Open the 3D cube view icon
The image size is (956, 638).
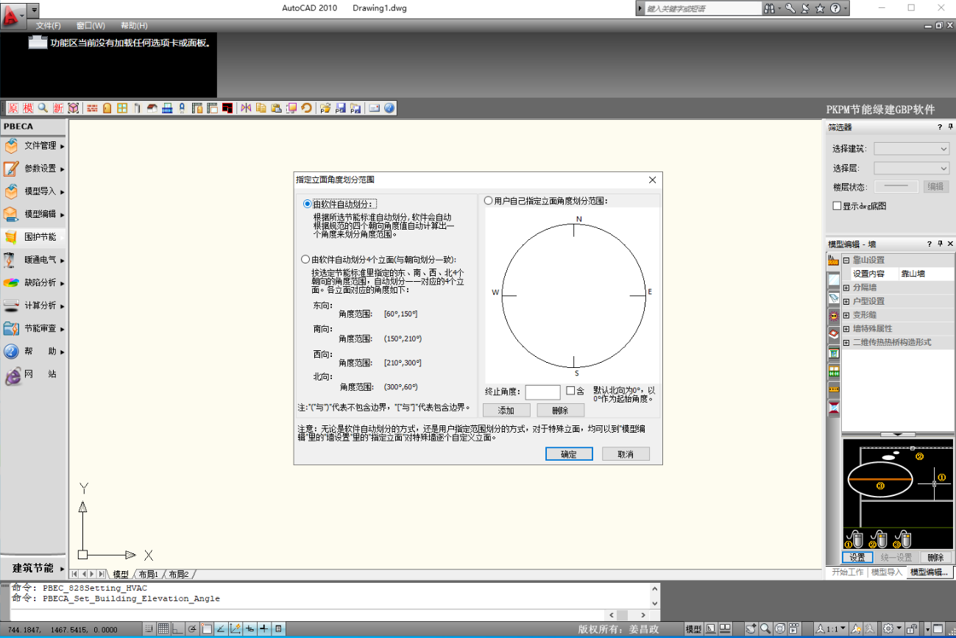(73, 108)
